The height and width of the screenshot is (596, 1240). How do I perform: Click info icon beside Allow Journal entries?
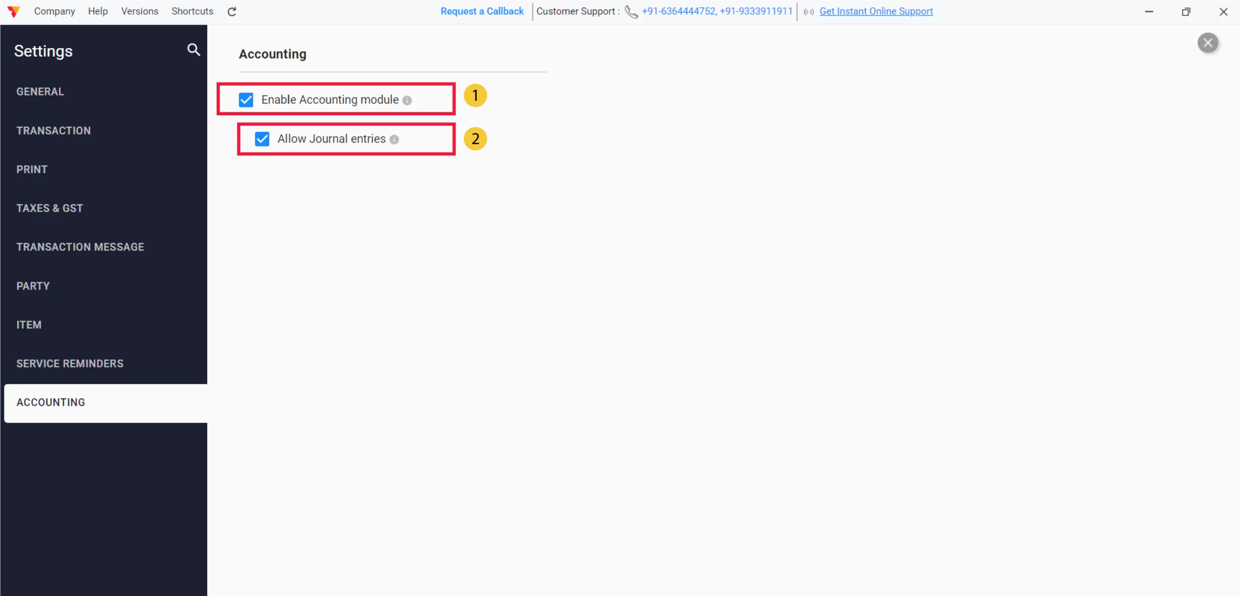394,140
